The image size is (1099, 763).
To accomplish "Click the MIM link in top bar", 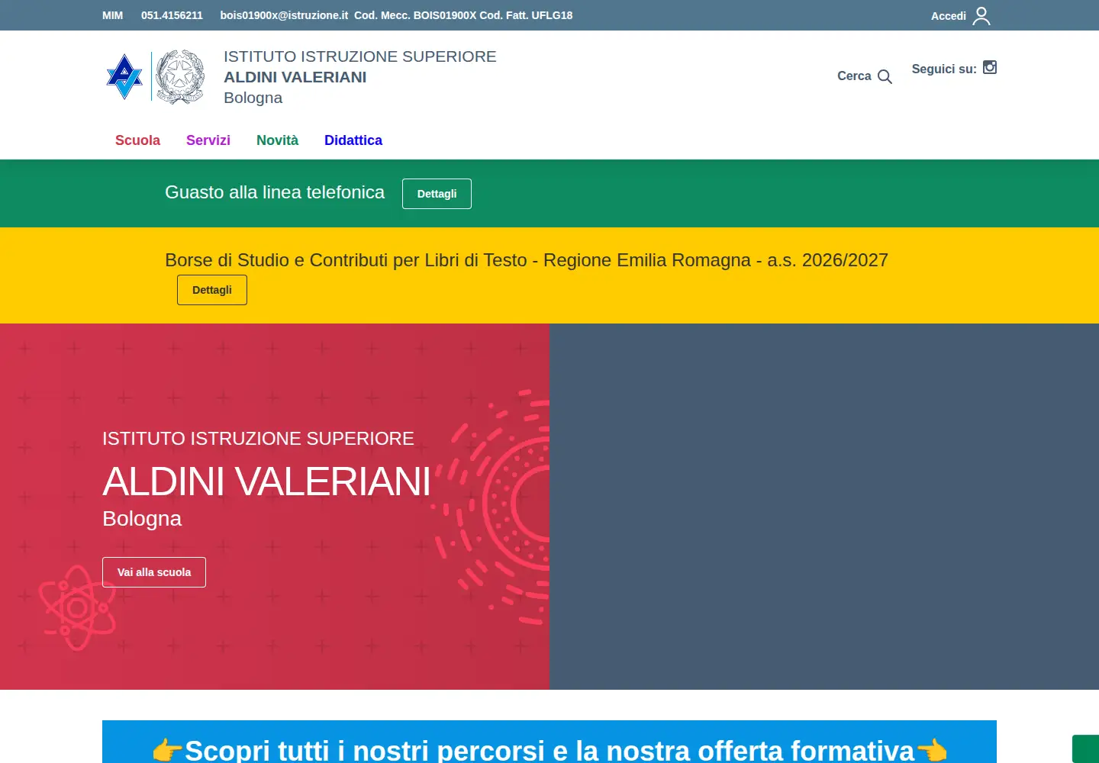I will click(112, 15).
